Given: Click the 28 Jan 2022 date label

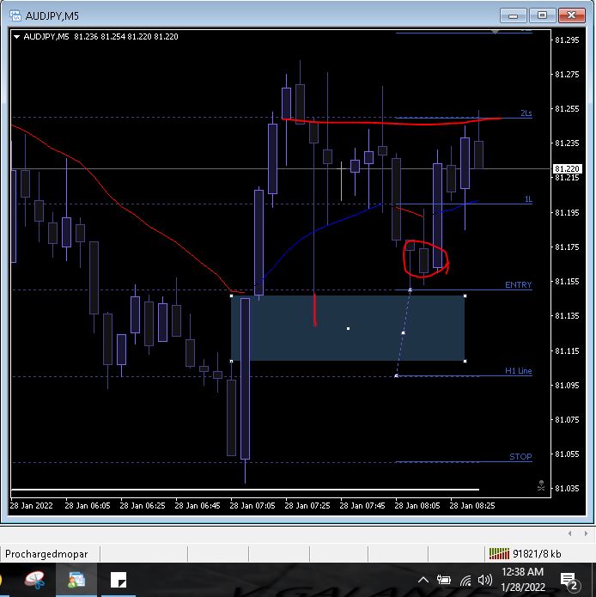Looking at the screenshot, I should pyautogui.click(x=31, y=506).
